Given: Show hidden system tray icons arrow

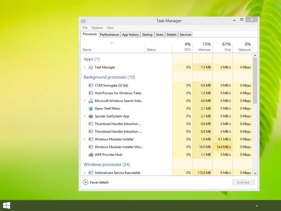Looking at the screenshot, I should pyautogui.click(x=257, y=206).
